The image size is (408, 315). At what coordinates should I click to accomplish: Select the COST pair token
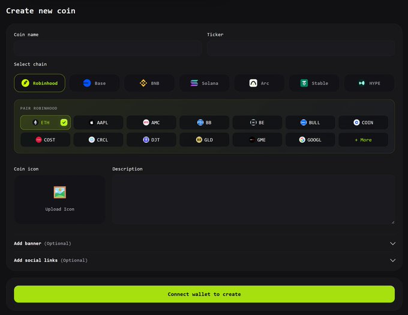[45, 140]
